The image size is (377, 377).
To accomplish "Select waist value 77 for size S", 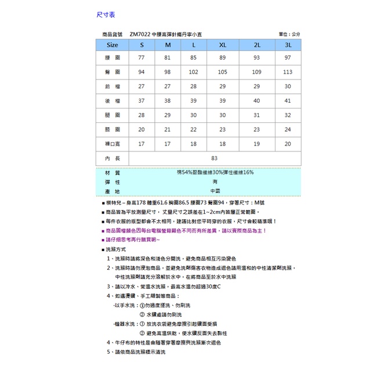I will (x=141, y=59).
